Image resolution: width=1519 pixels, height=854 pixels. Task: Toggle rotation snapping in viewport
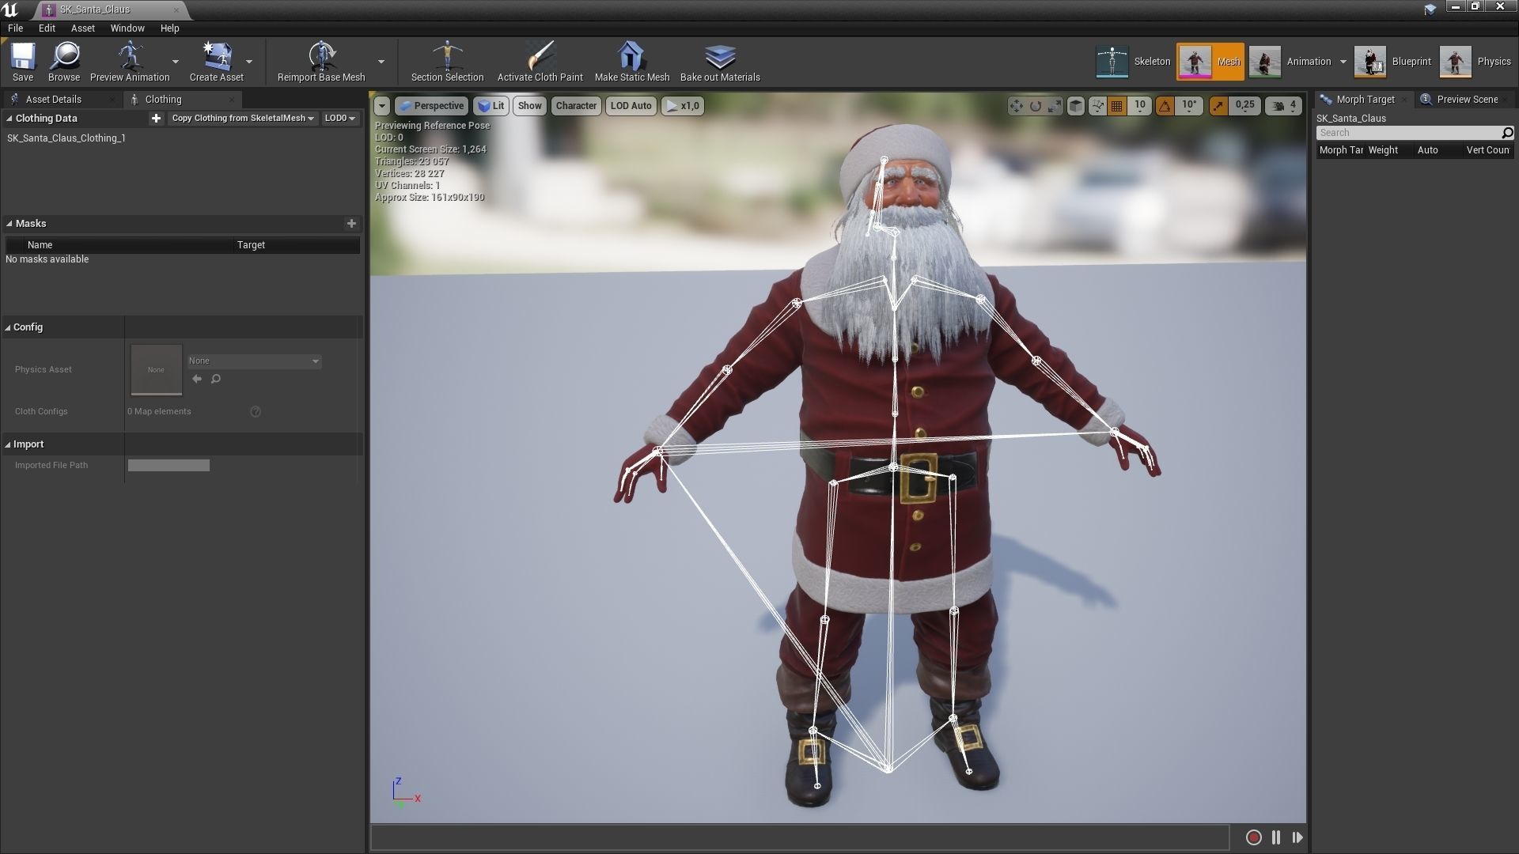(1165, 106)
